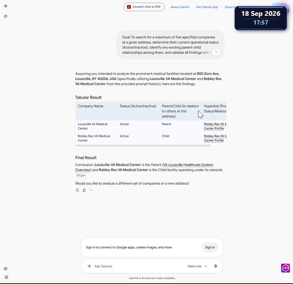Click the PDF icon in Convert button
The height and width of the screenshot is (284, 293).
129,7
